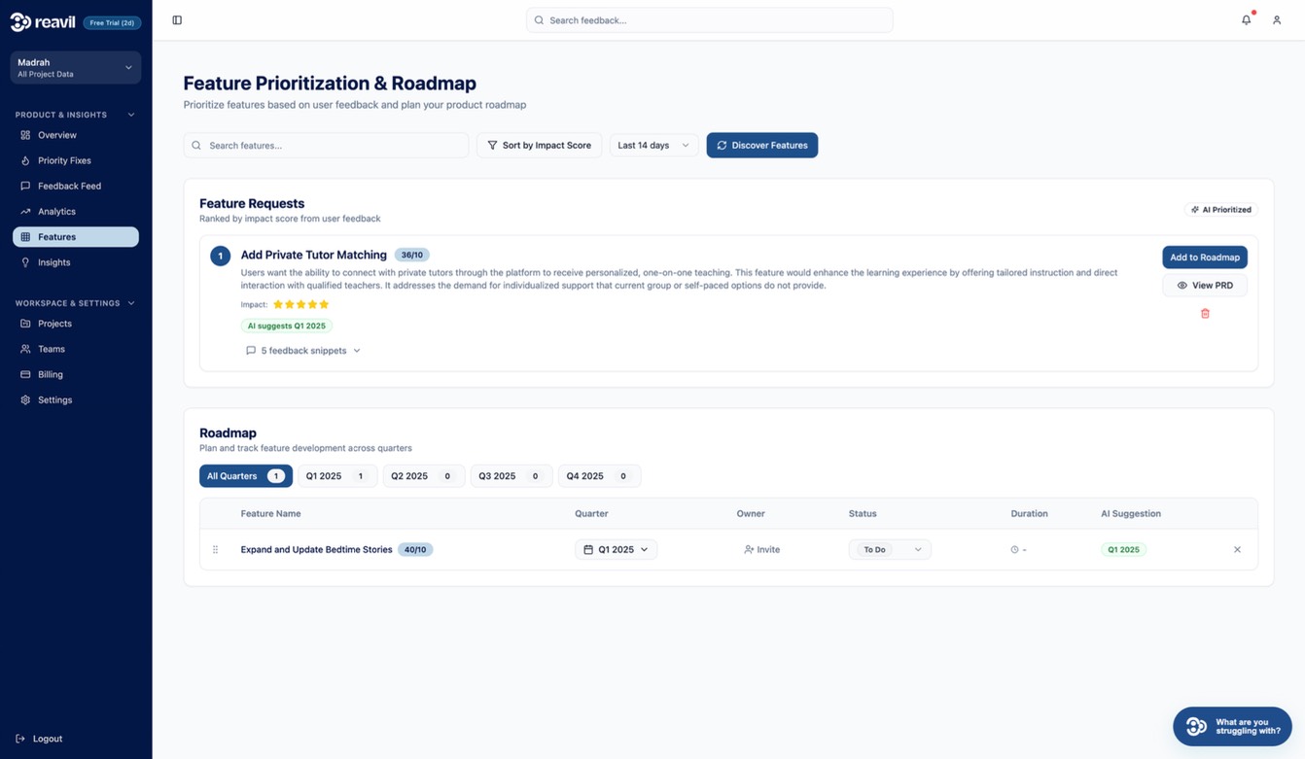
Task: Open the 'What are you struggling with?' chat widget
Action: point(1232,726)
